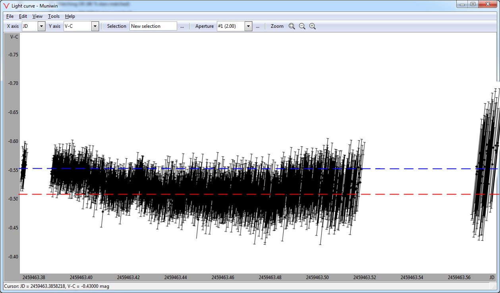Viewport: 500px width, 293px height.
Task: Click the Muniwin logo in title bar
Action: click(x=6, y=5)
